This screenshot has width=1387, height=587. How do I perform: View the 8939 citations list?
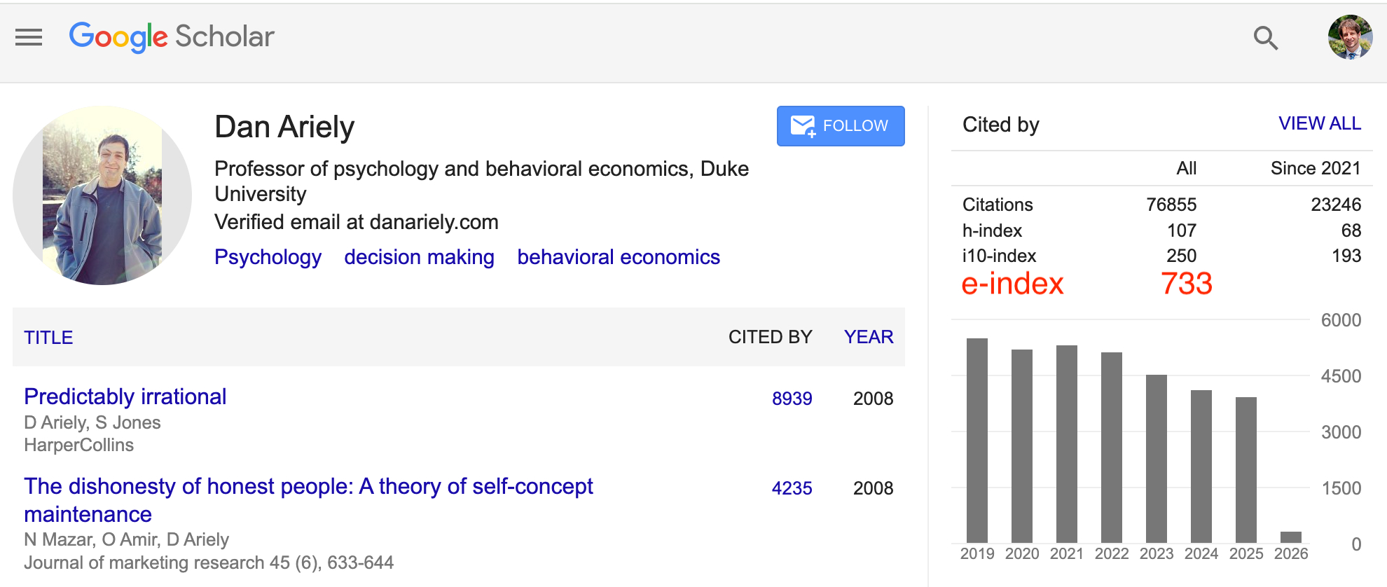click(x=792, y=399)
